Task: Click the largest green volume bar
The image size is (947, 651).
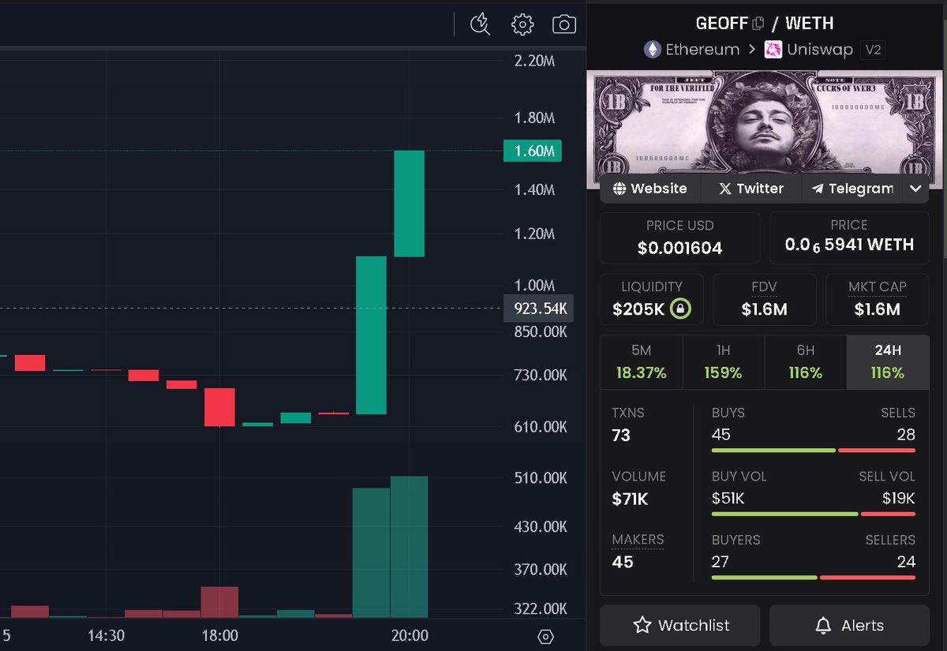Action: [409, 547]
